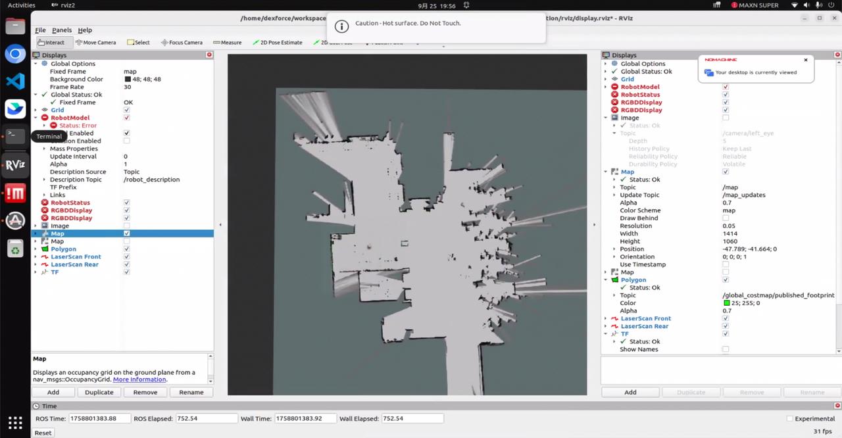Open Software Updater from the dock

coord(15,220)
